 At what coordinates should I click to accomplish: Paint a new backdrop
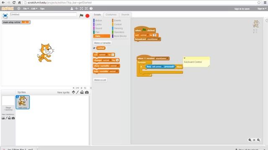7,118
